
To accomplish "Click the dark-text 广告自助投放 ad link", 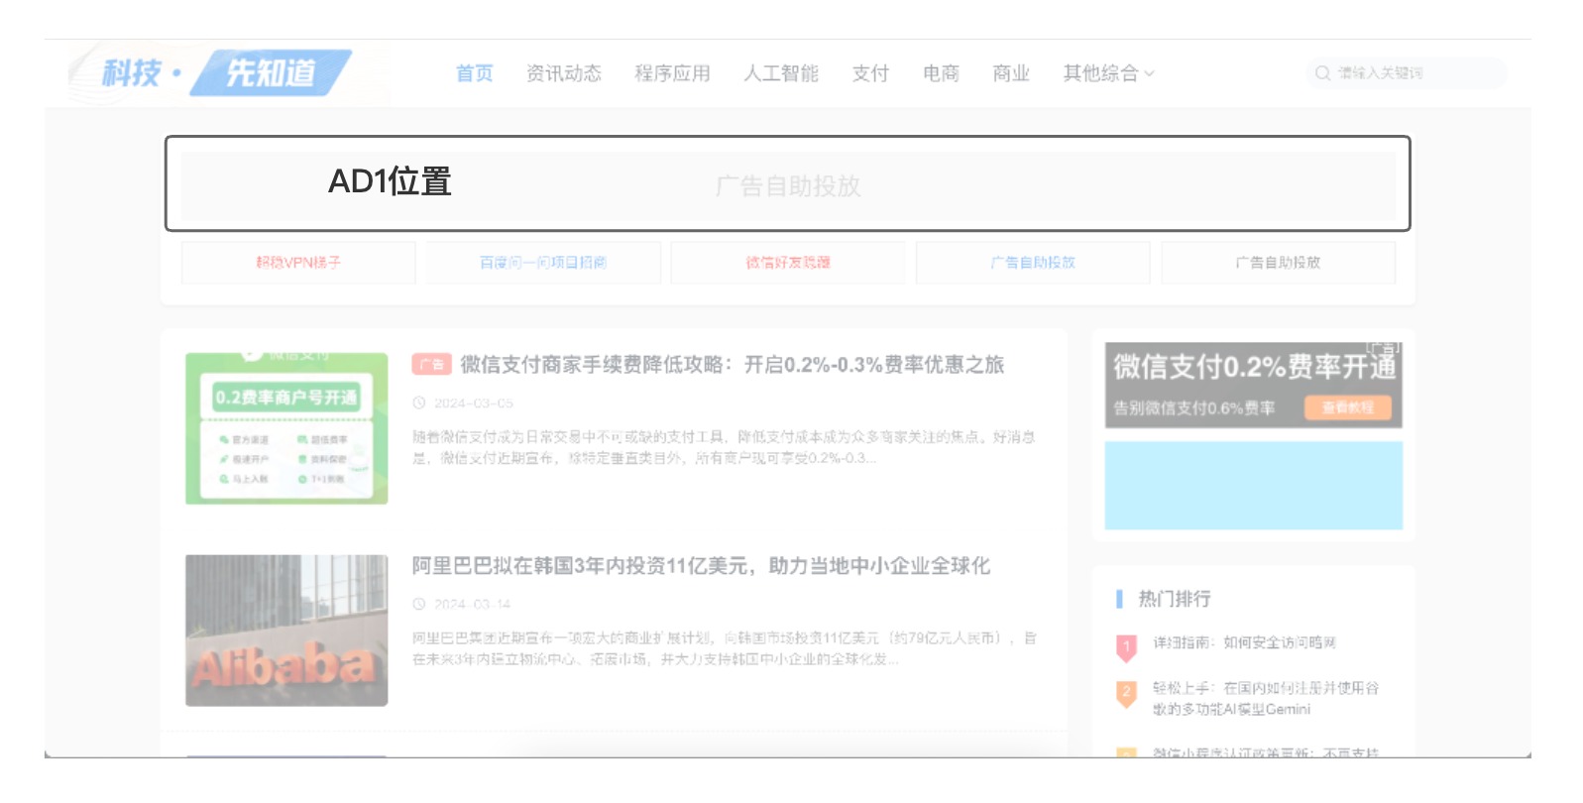I will (1278, 263).
